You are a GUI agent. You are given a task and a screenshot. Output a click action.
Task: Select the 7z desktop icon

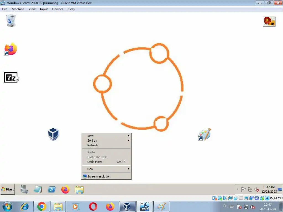pos(11,78)
